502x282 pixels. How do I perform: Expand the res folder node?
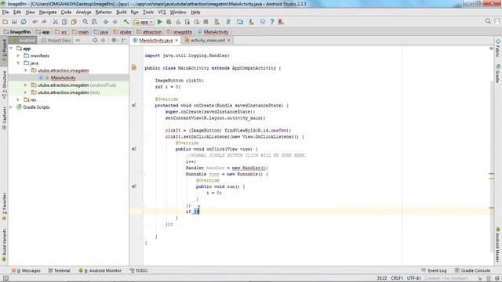coord(18,99)
